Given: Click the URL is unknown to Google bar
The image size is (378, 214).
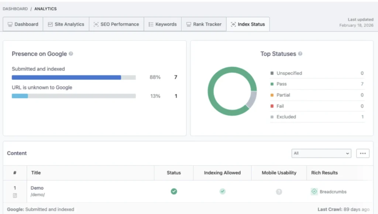Looking at the screenshot, I should point(73,96).
